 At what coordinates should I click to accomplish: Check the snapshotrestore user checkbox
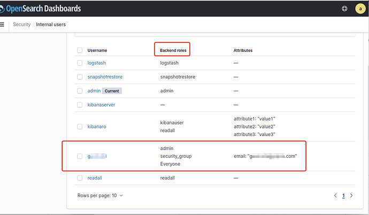(x=80, y=77)
